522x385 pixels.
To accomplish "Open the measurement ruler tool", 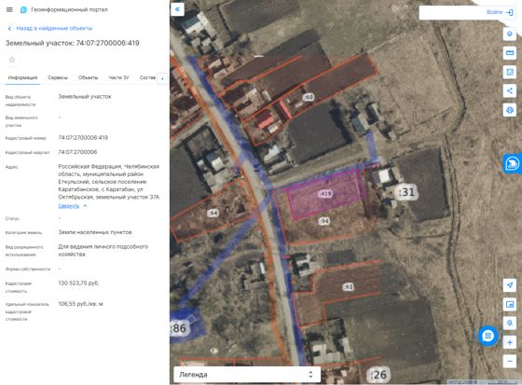I will tap(509, 52).
